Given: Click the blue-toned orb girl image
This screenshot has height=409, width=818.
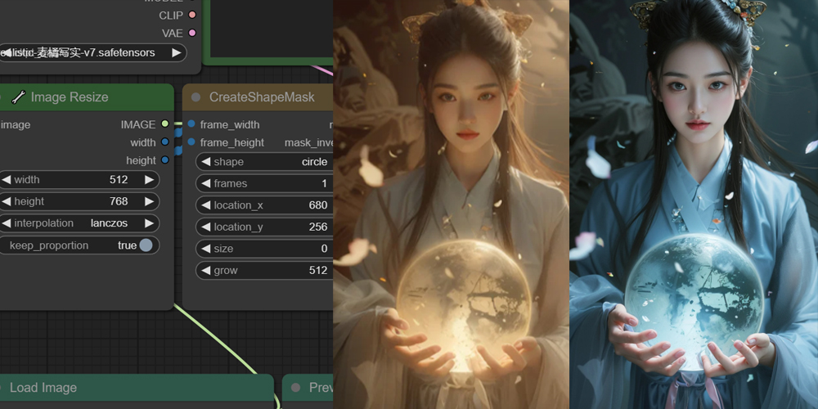Looking at the screenshot, I should coord(694,204).
